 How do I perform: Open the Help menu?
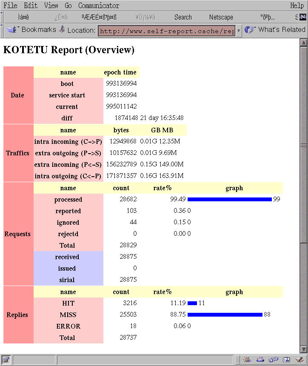pos(297,6)
